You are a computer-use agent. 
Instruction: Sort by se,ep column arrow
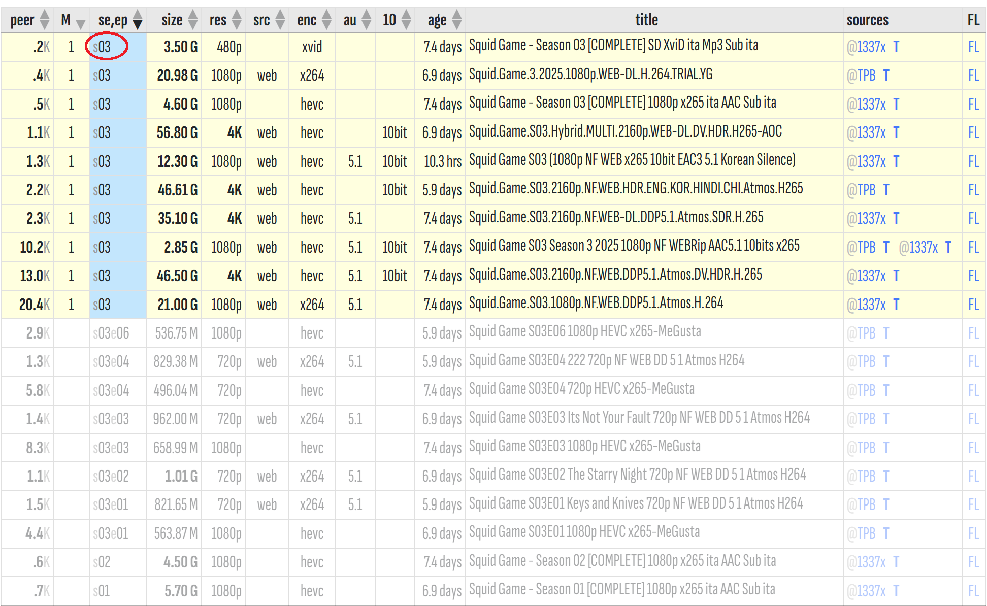pos(137,20)
